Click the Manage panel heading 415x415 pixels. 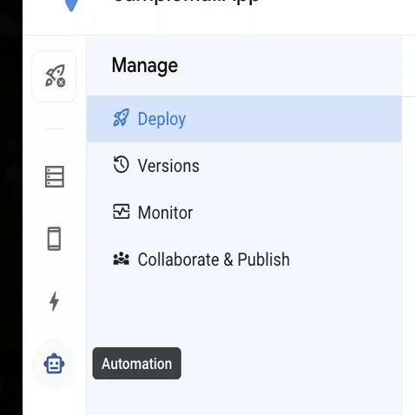[x=145, y=65]
